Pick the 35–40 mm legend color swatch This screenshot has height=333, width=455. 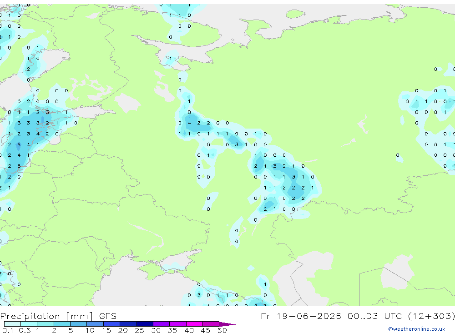click(x=177, y=324)
